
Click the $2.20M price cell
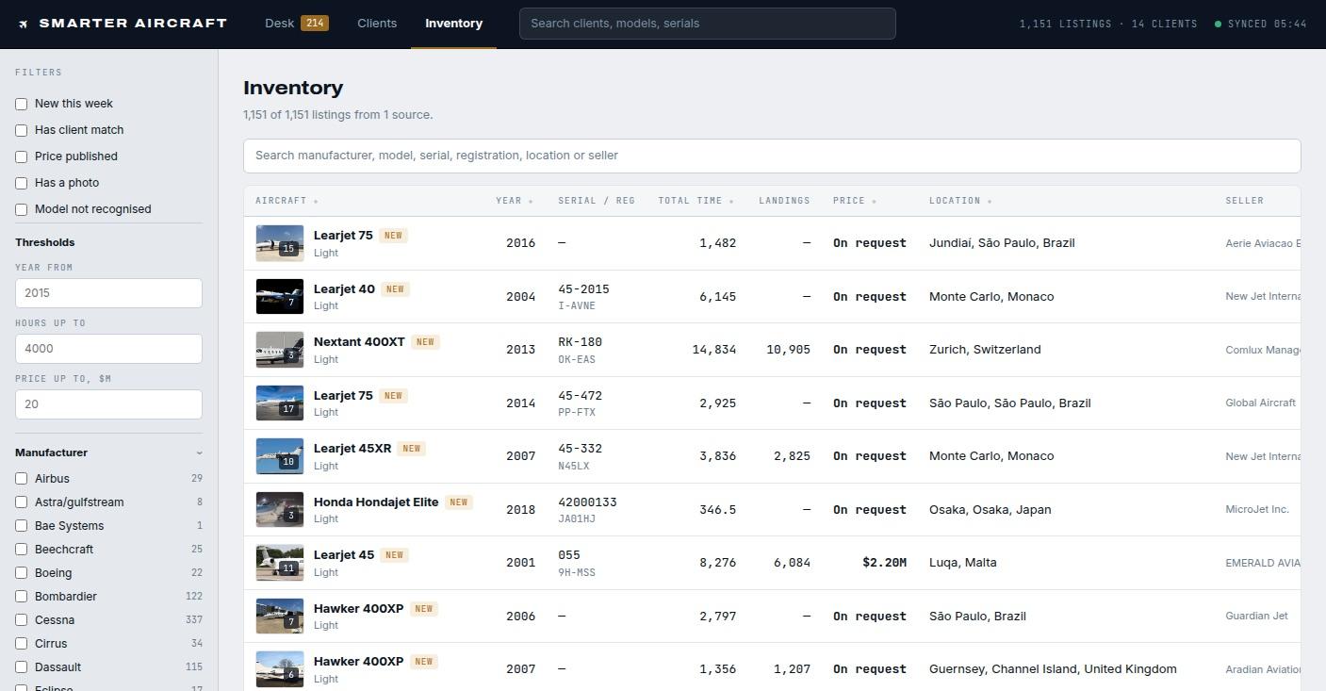tap(884, 563)
